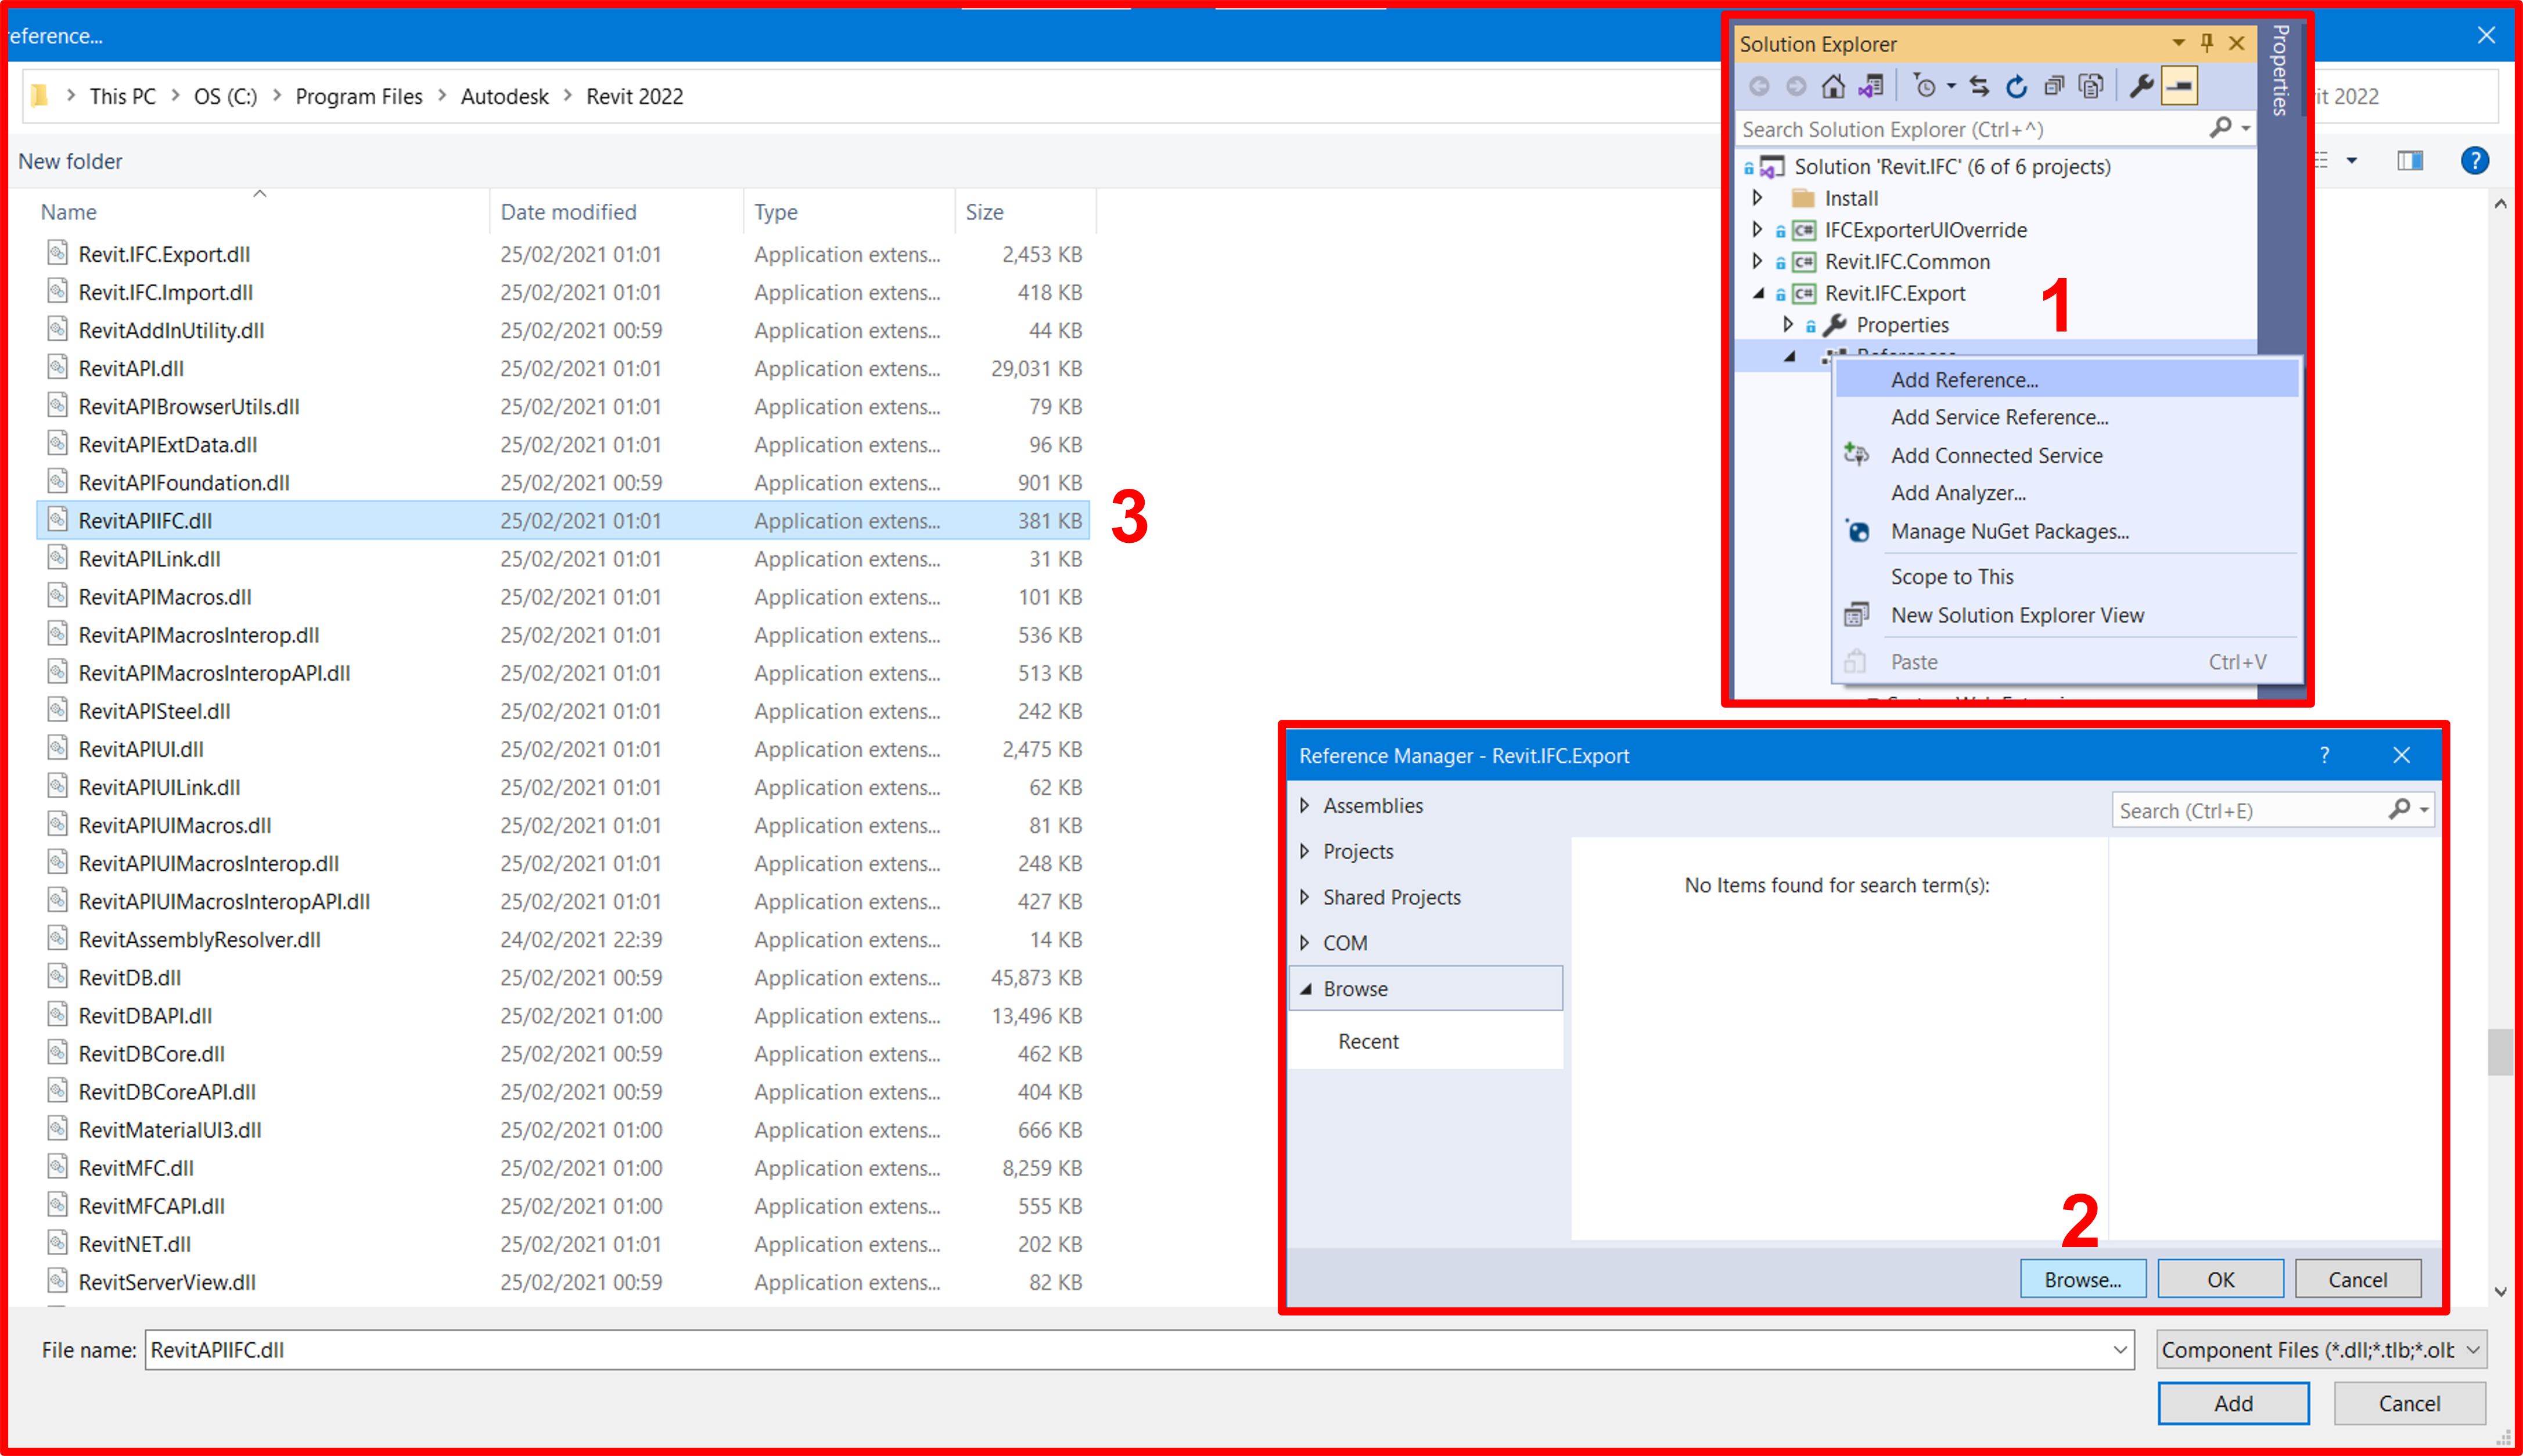Screen dimensions: 2523x1456
Task: Click the Browse... button
Action: 2082,1279
